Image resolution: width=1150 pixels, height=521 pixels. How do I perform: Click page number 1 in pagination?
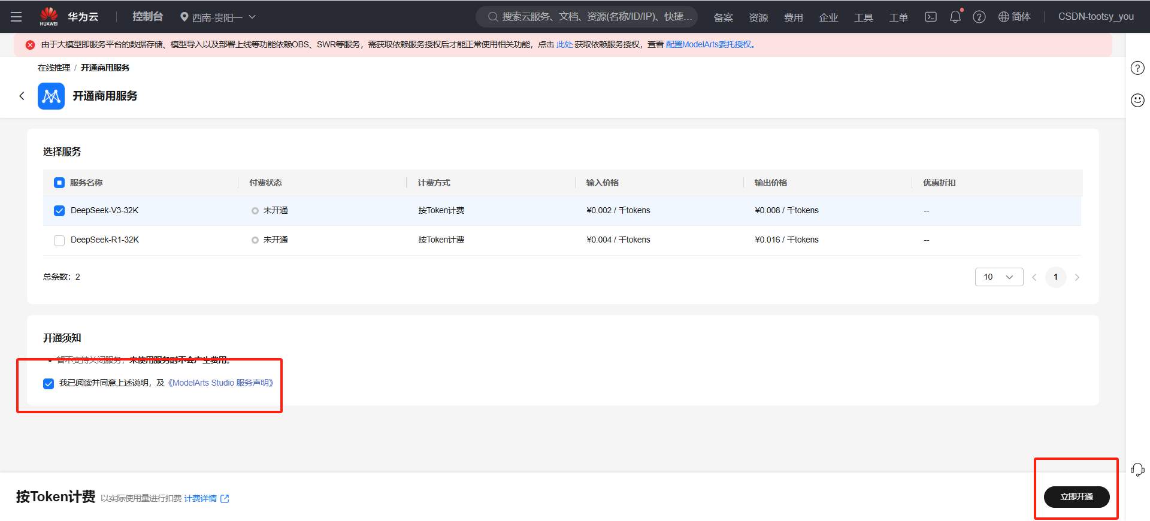(x=1055, y=277)
